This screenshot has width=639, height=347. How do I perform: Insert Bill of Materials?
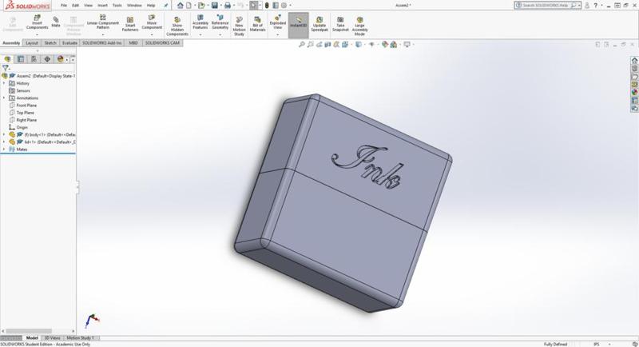[x=257, y=24]
